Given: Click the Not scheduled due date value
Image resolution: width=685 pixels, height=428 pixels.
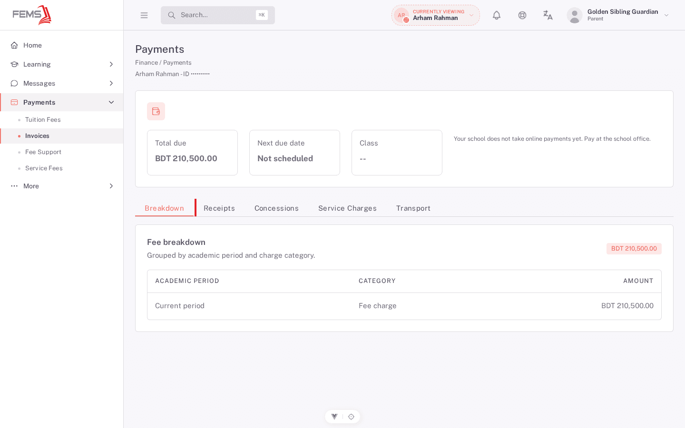Looking at the screenshot, I should coord(285,158).
